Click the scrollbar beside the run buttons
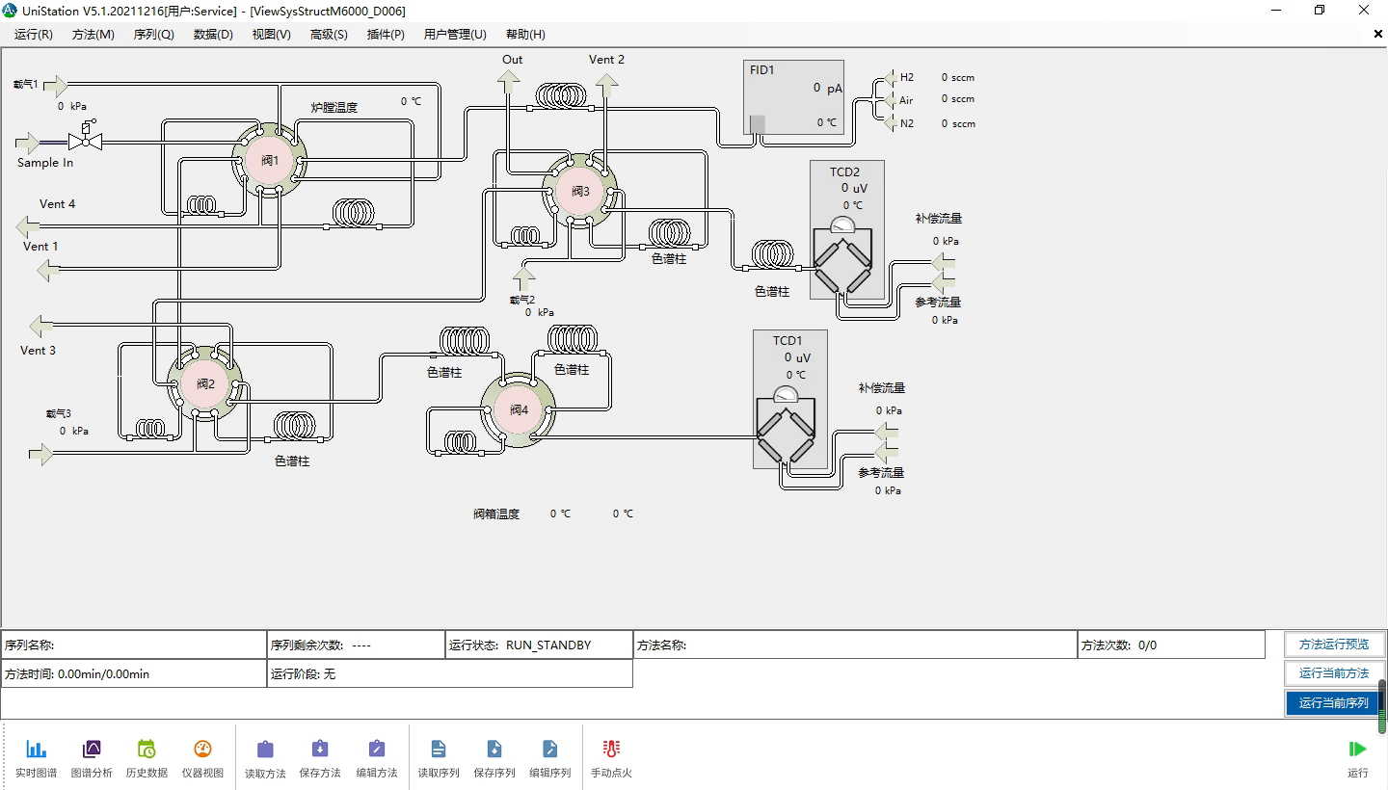This screenshot has height=790, width=1388. 1383,706
